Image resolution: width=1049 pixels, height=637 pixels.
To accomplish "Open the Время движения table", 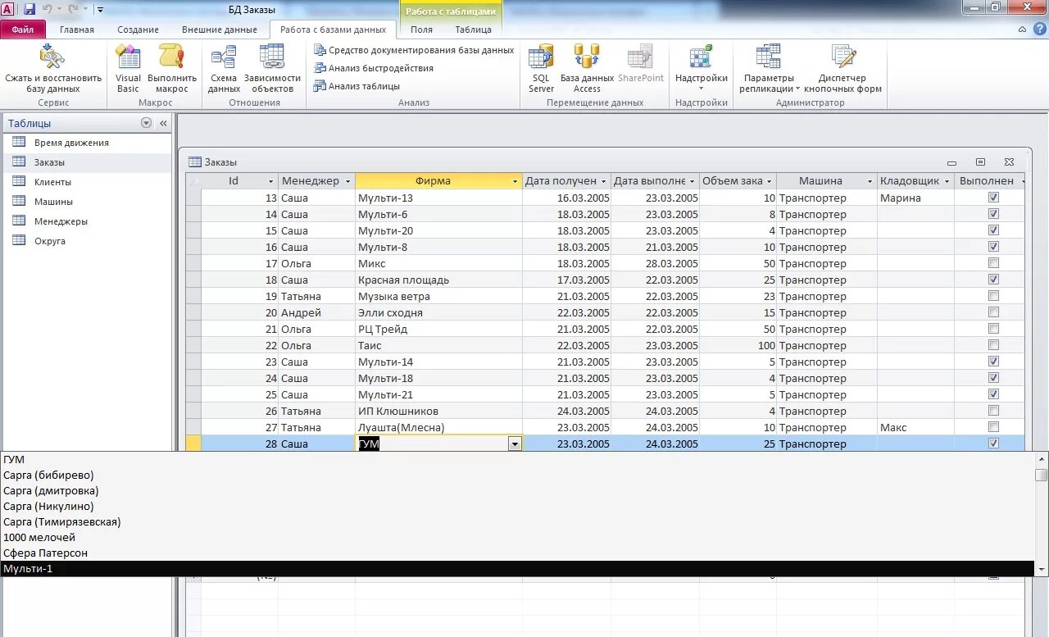I will pyautogui.click(x=70, y=143).
